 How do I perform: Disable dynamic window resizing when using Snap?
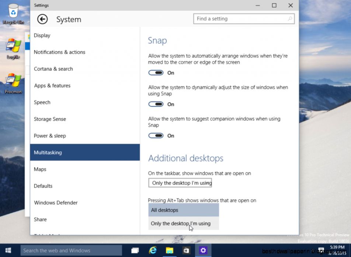click(x=156, y=104)
